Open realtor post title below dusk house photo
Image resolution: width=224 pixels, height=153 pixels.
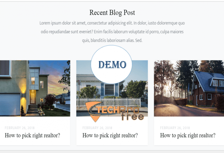pos(33,135)
